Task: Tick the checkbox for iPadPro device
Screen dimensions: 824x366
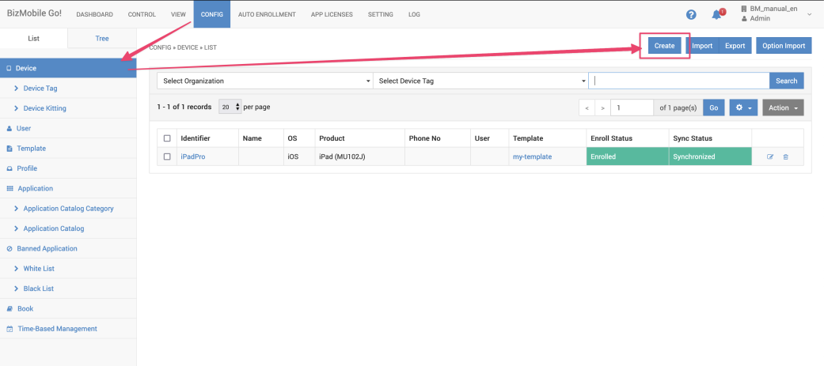Action: (167, 157)
